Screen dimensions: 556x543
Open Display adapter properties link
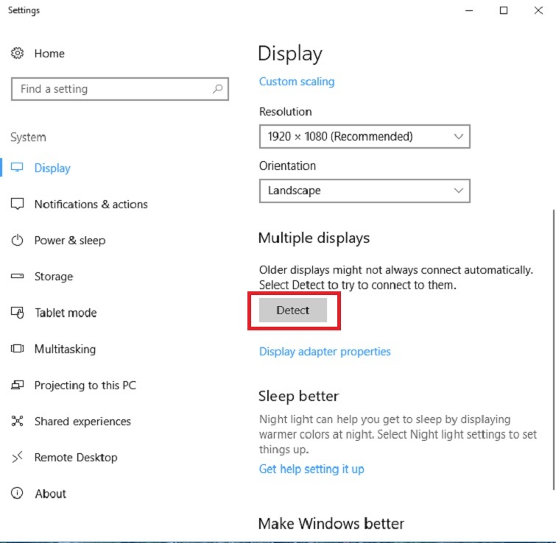pyautogui.click(x=325, y=352)
